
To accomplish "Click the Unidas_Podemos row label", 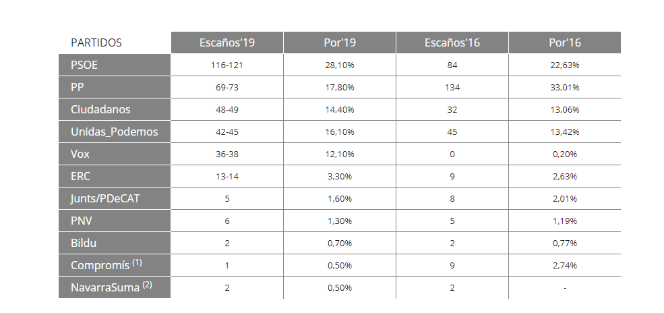I will click(114, 132).
